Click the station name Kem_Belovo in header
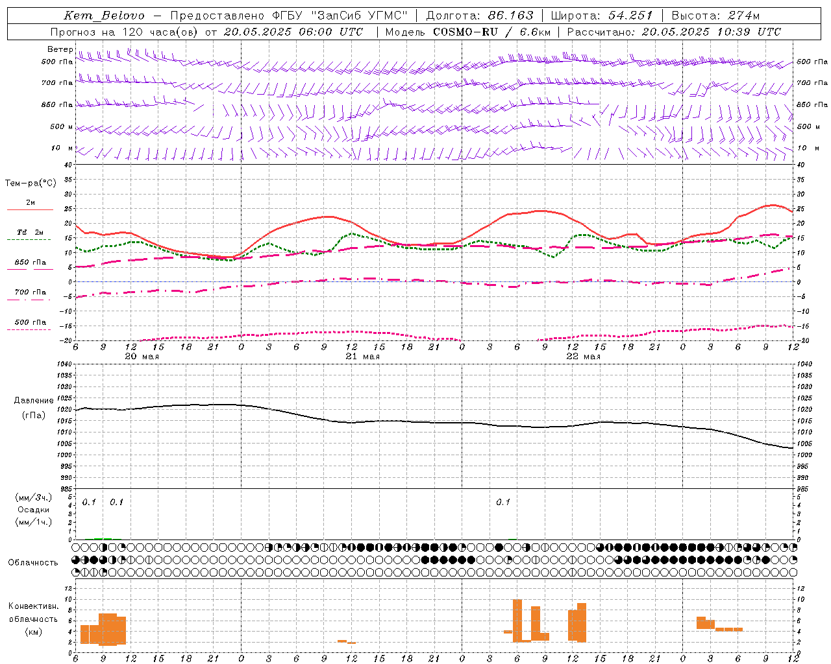Screen dimensions: 831x664 pyautogui.click(x=105, y=16)
